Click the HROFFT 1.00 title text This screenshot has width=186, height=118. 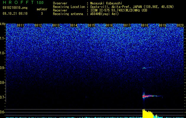23,2
